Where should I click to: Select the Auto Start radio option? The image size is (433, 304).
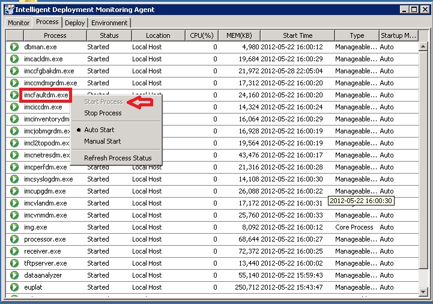point(99,130)
